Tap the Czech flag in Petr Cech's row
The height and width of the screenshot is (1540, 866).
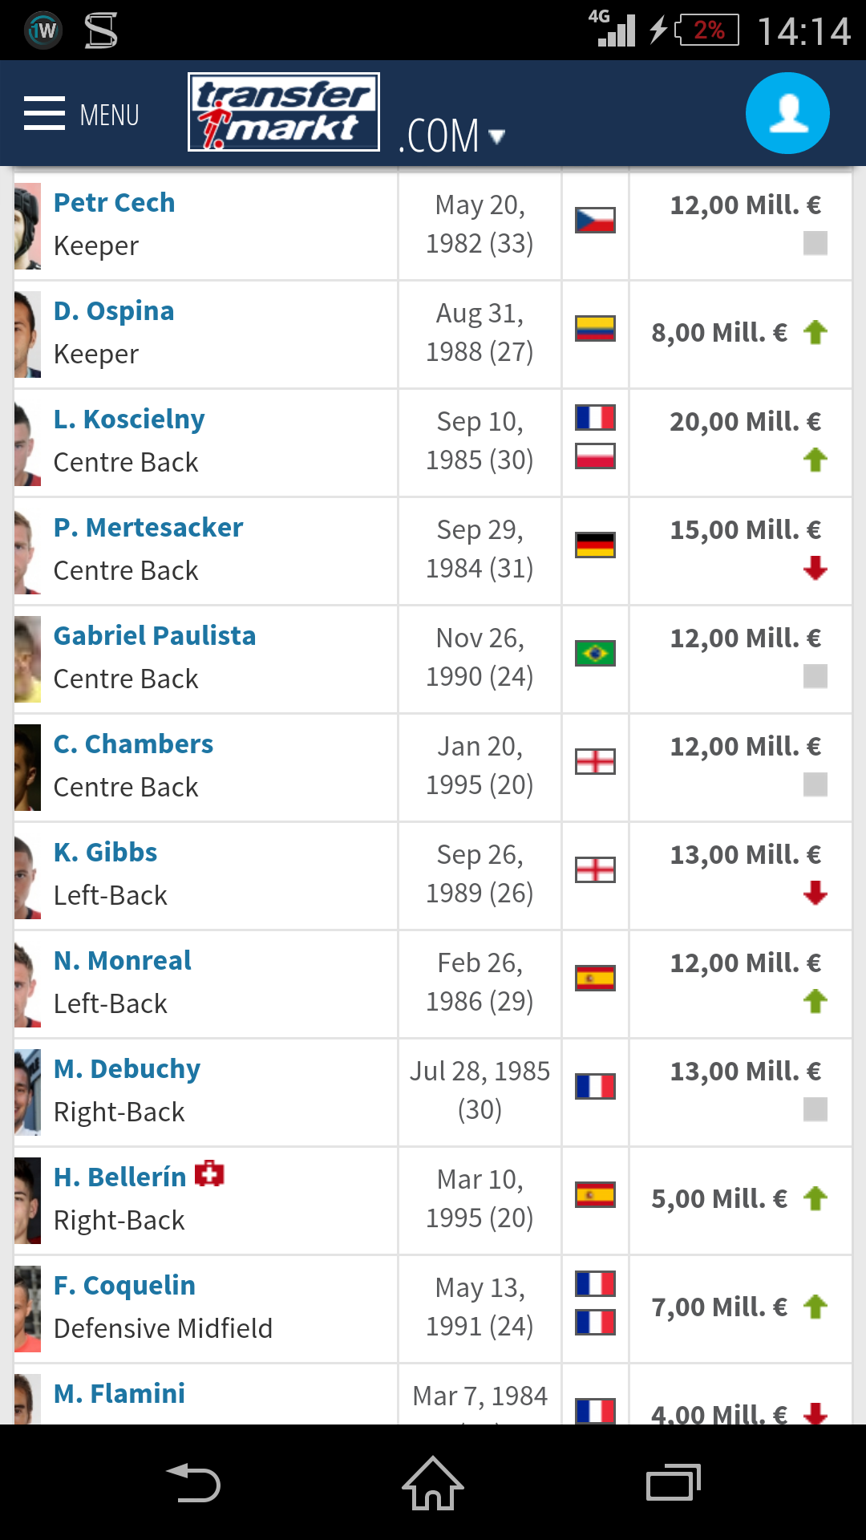(595, 220)
